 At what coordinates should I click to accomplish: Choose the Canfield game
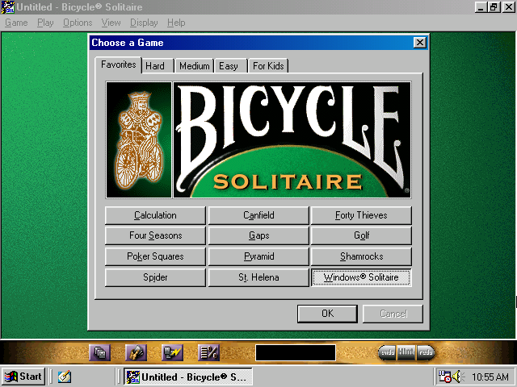point(258,215)
